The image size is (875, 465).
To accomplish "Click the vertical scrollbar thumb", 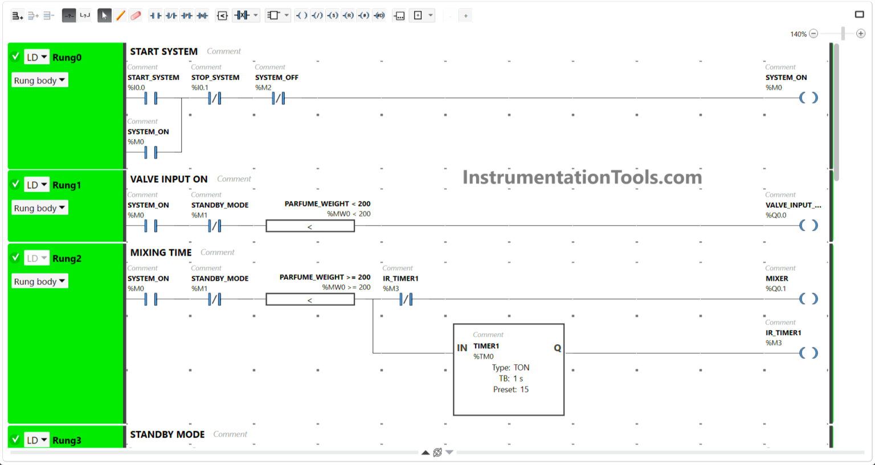I will click(x=836, y=112).
